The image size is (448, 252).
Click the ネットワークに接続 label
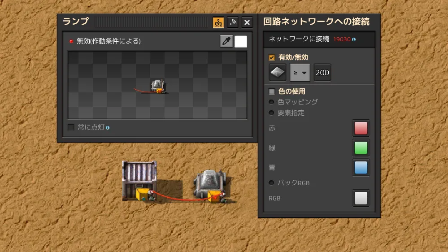(299, 39)
